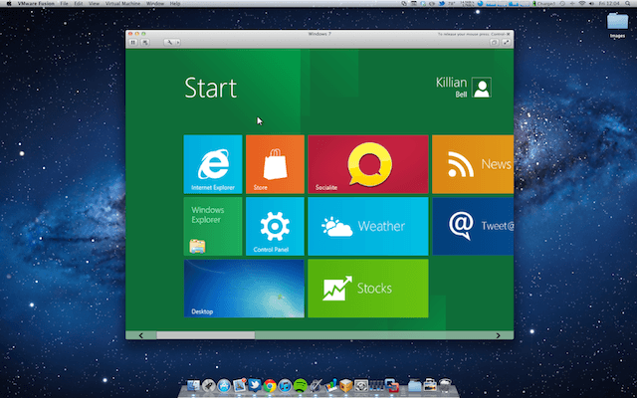The height and width of the screenshot is (398, 637).
Task: Click the Killian Bell user avatar
Action: [482, 88]
